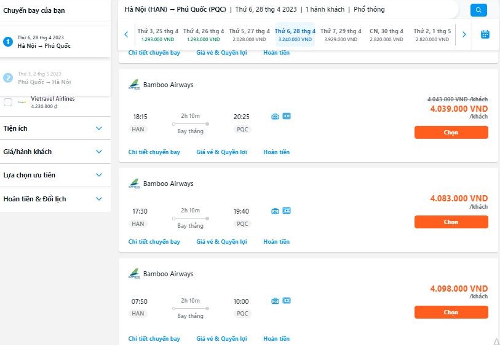Image resolution: width=500 pixels, height=345 pixels.
Task: Click ticket icon on the 17:30 flight
Action: tap(287, 211)
